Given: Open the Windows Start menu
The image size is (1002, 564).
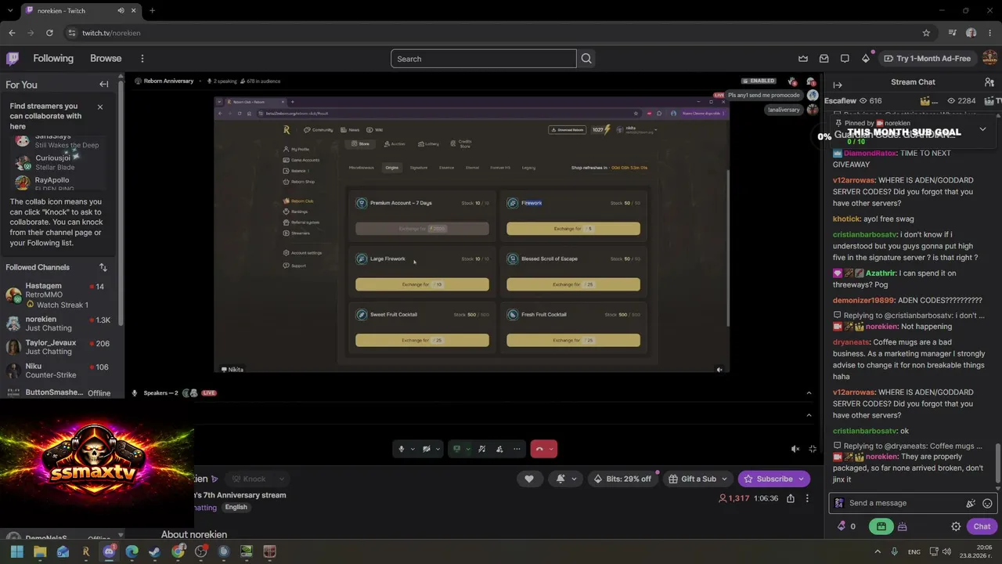Looking at the screenshot, I should click(x=16, y=551).
